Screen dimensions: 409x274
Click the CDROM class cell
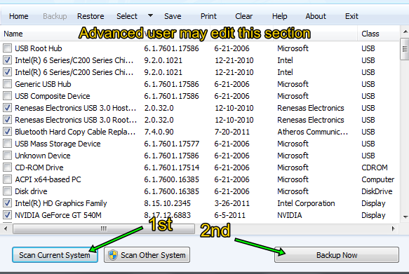click(x=375, y=167)
